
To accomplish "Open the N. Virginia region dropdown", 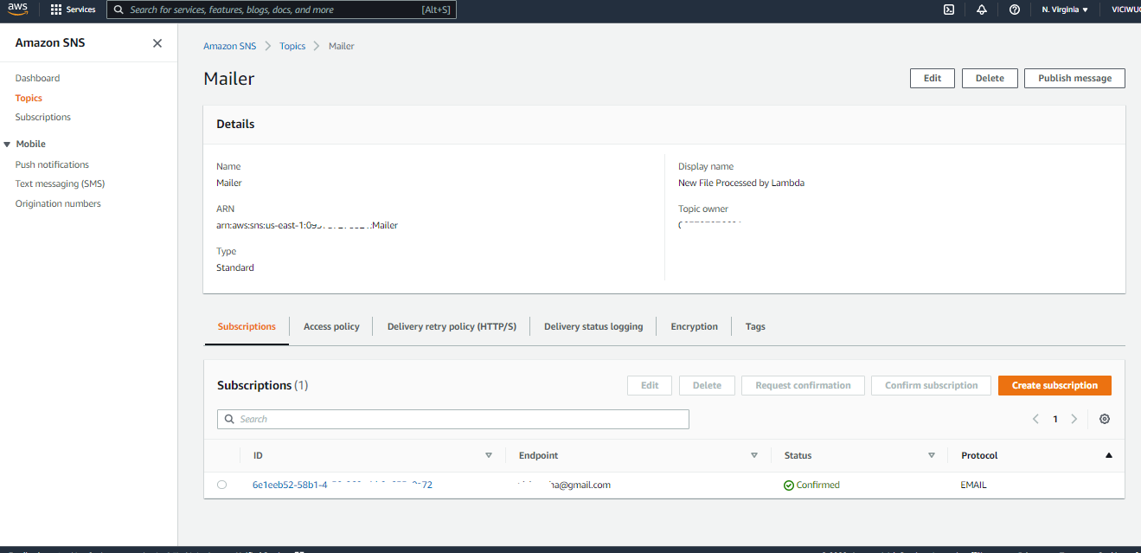I will [x=1065, y=10].
